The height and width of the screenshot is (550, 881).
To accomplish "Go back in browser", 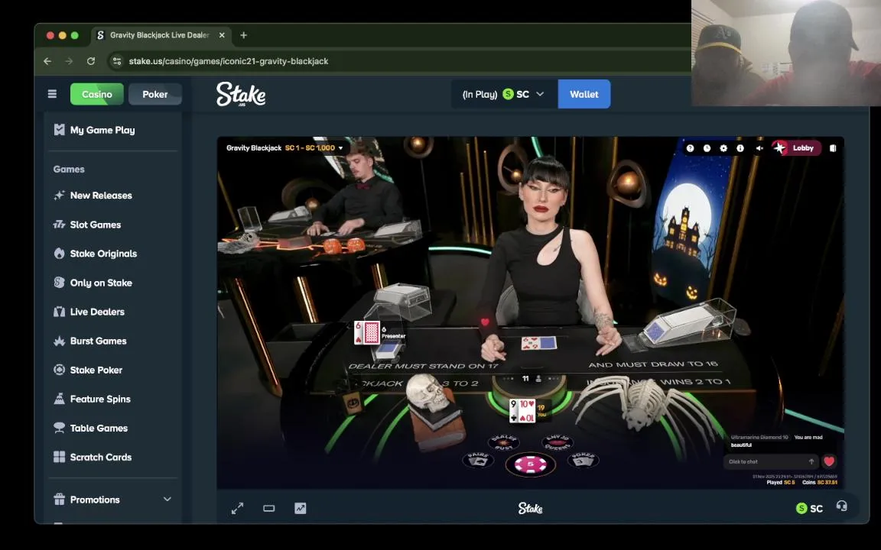I will (x=47, y=61).
